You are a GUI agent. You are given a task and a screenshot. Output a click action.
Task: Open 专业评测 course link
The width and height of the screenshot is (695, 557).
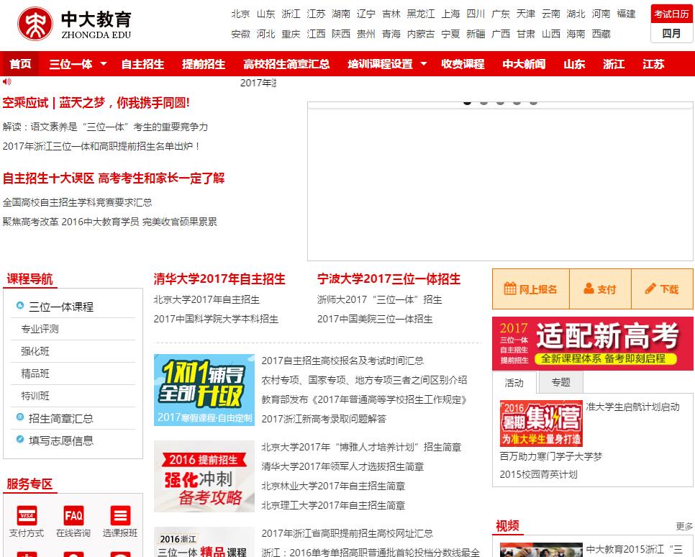(x=40, y=329)
